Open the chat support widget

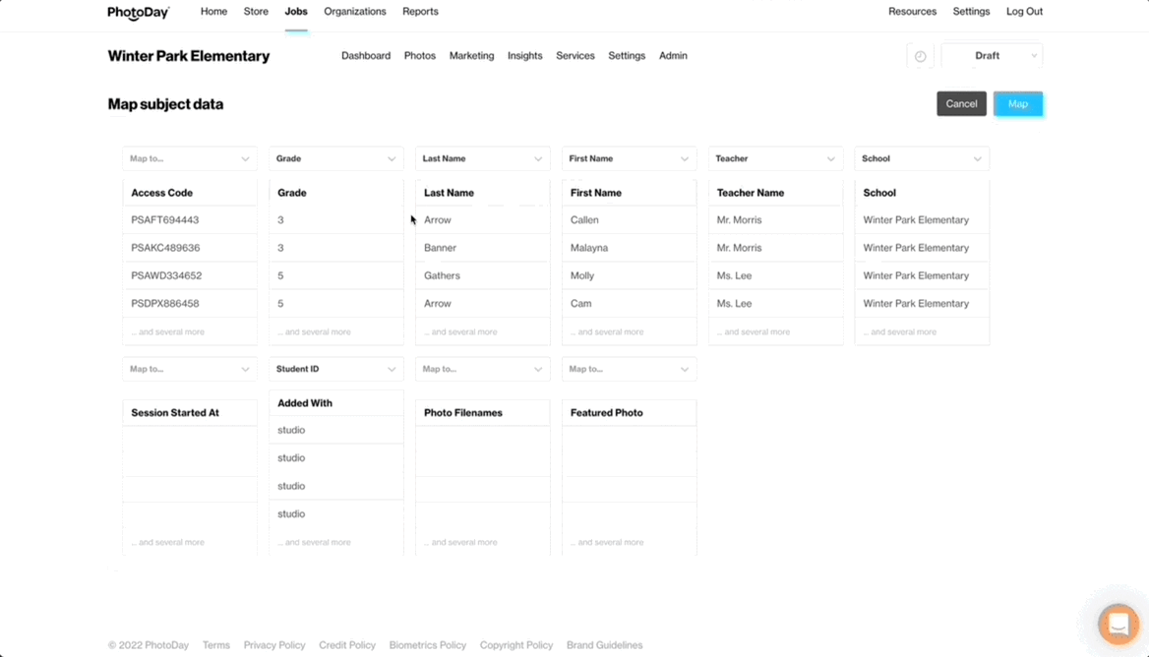pos(1118,624)
